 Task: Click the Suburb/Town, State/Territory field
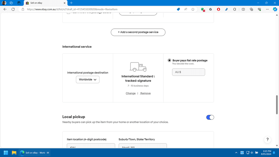pyautogui.click(x=143, y=146)
